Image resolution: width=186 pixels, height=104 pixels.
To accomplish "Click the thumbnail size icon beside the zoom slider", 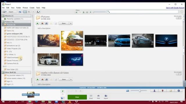I will [x=128, y=91].
